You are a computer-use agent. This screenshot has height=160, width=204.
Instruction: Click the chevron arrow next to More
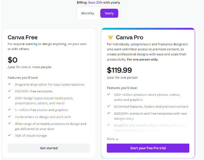pos(117,139)
